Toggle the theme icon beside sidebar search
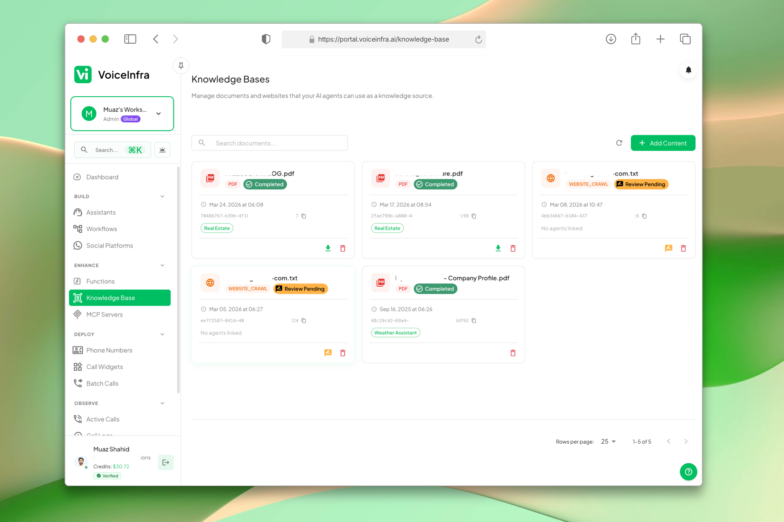 [163, 150]
